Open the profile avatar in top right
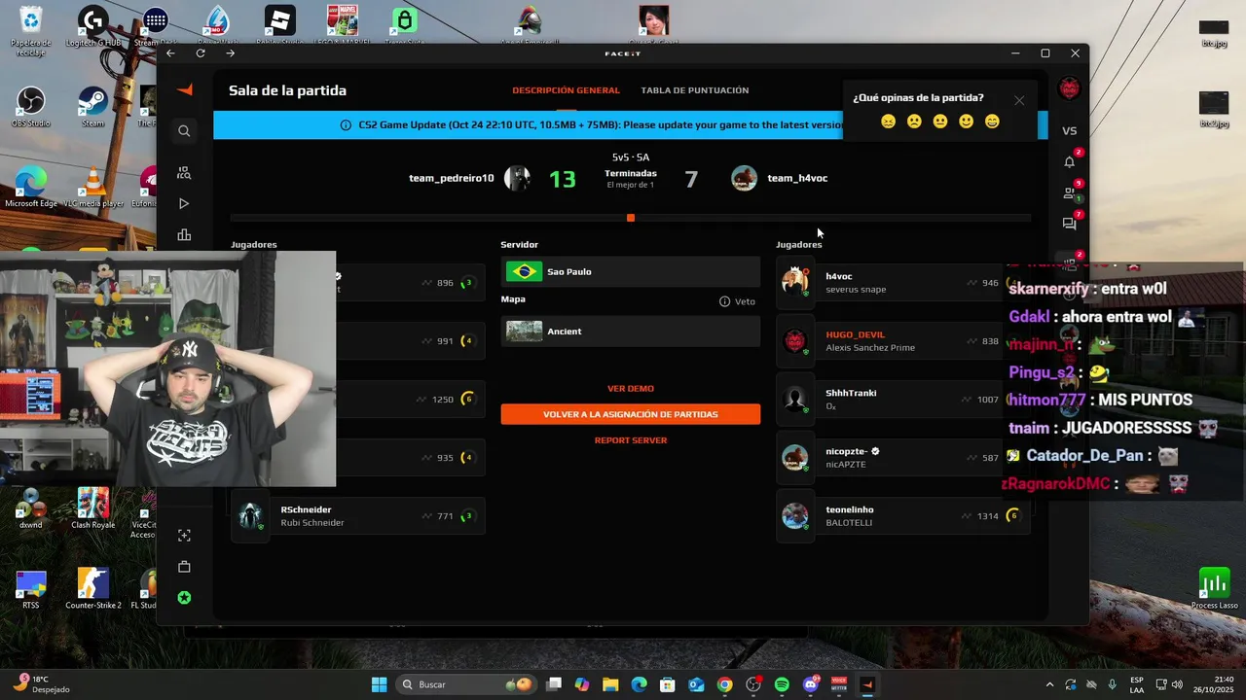The height and width of the screenshot is (700, 1246). 1069,88
